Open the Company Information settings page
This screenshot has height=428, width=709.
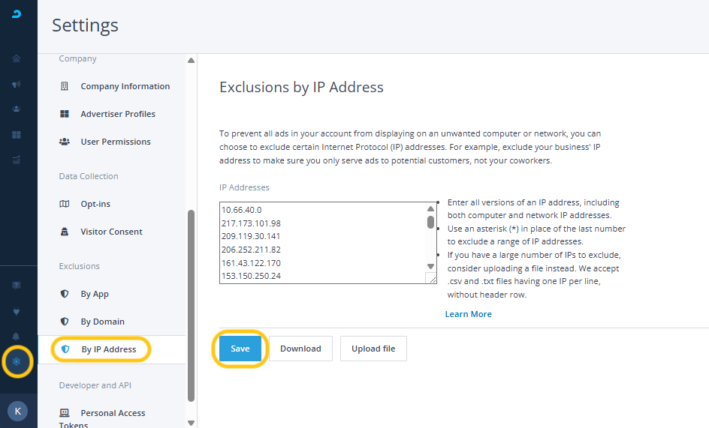point(125,86)
